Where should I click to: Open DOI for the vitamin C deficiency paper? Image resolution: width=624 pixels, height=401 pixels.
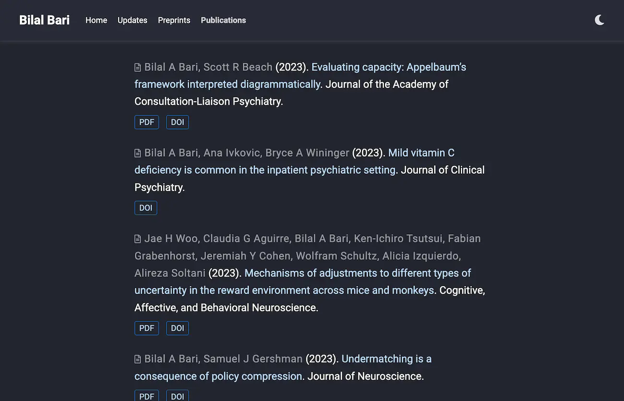[x=145, y=208]
